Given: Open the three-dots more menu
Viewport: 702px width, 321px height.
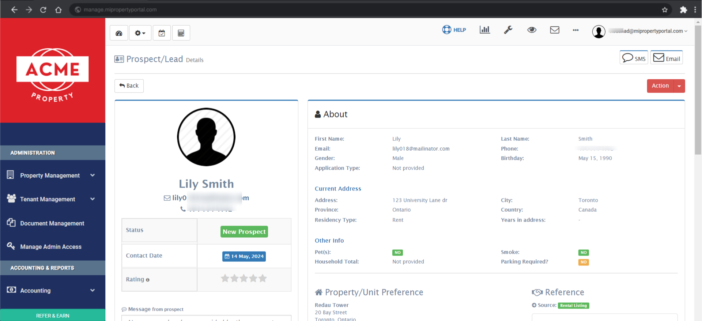Looking at the screenshot, I should click(x=576, y=30).
